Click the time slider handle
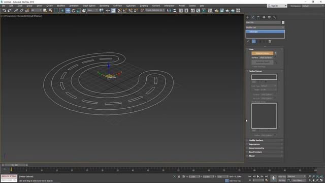The image size is (325, 183). pyautogui.click(x=15, y=165)
